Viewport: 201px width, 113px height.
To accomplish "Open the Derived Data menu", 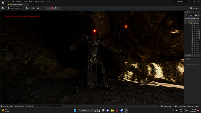I will 166,106.
